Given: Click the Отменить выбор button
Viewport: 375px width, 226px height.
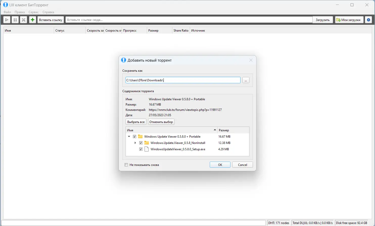Looking at the screenshot, I should coord(161,122).
